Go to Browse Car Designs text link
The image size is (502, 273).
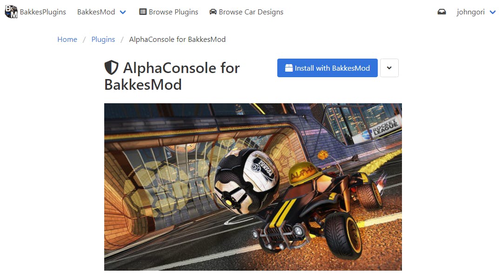tap(251, 12)
